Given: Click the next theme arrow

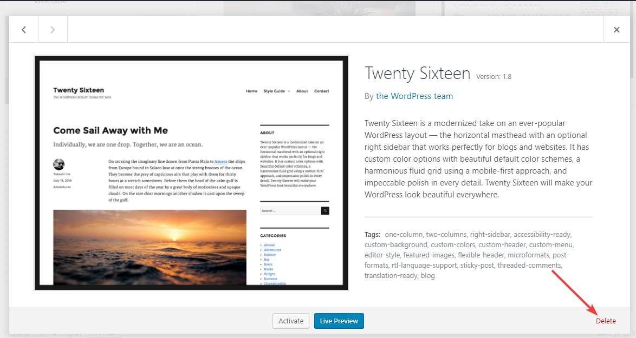Looking at the screenshot, I should pos(53,30).
